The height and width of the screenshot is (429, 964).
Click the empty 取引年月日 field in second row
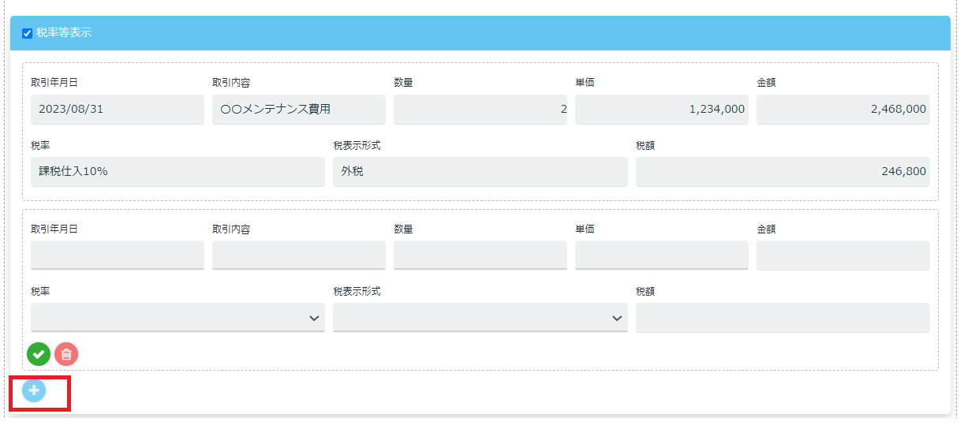pos(118,256)
